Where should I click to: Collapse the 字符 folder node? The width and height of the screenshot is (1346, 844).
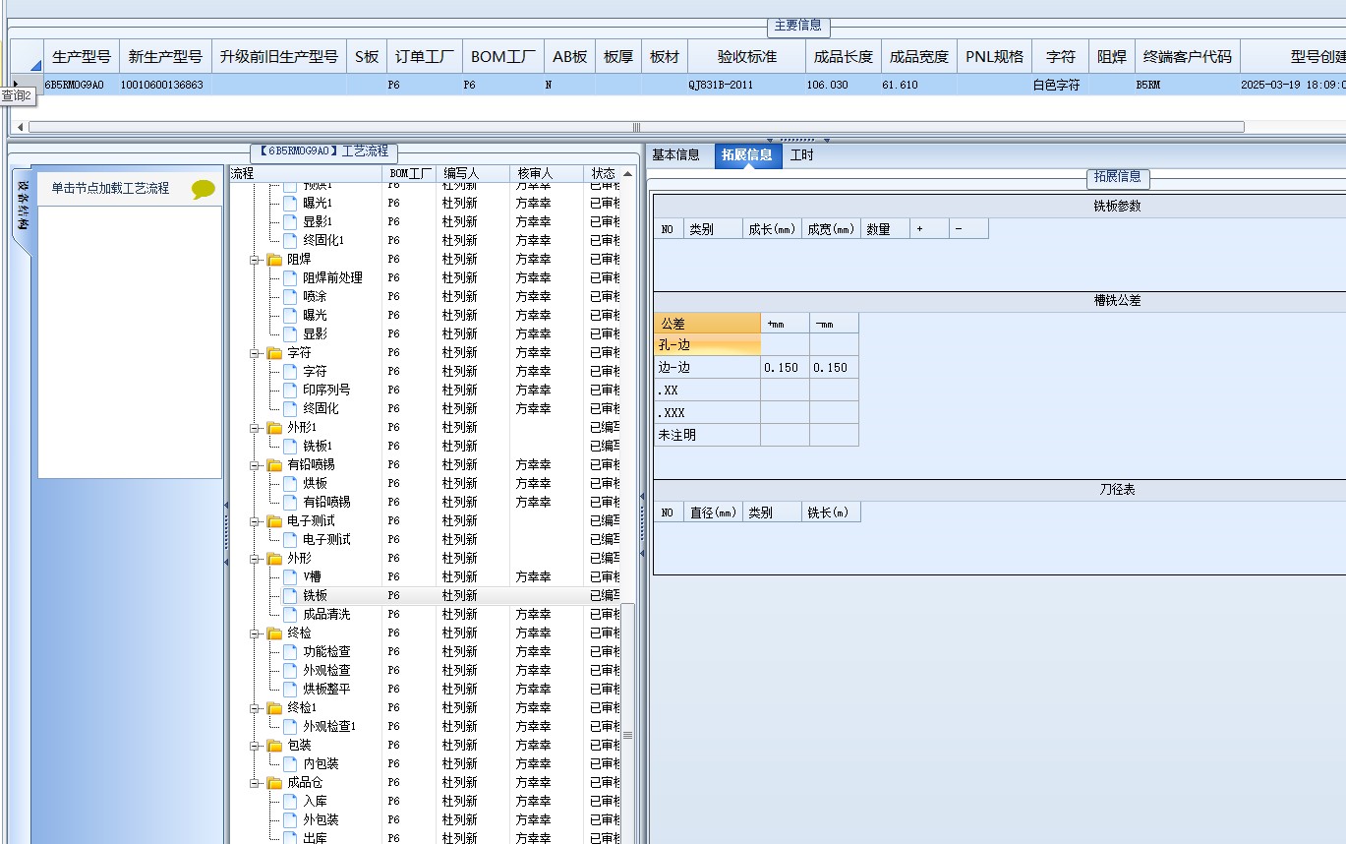255,353
